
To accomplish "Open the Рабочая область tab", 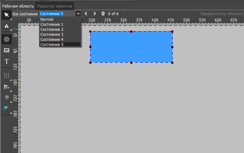I will 18,6.
